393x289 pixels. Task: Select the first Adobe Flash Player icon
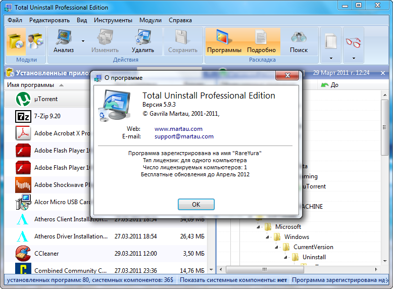23,150
